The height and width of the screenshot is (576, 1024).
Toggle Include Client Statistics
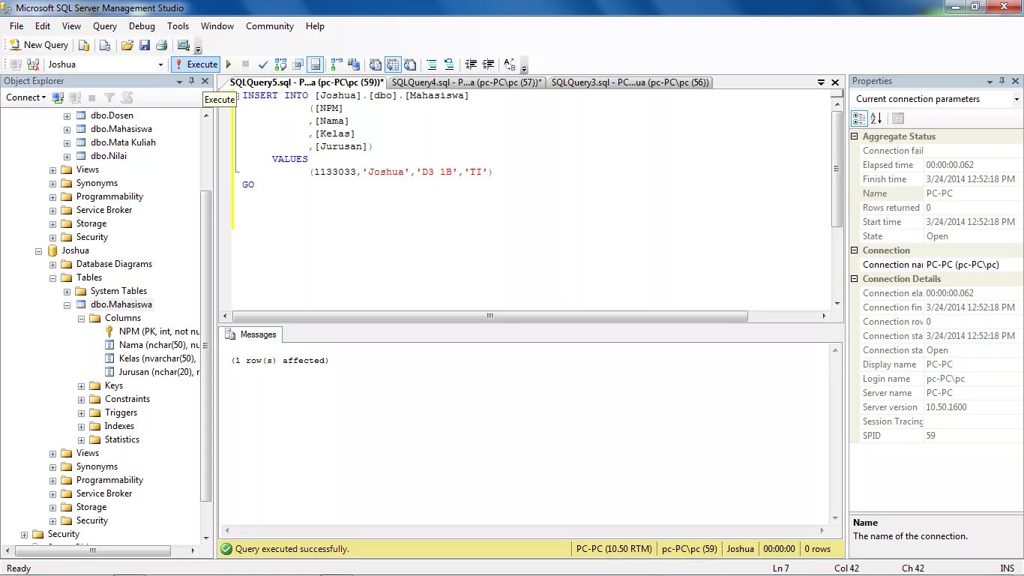click(353, 64)
